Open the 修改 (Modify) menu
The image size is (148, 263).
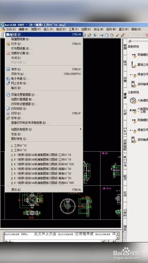111,29
